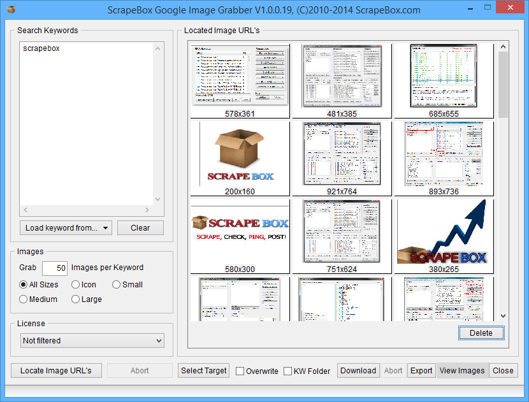
Task: Click the image list scroll down arrow
Action: coord(504,315)
